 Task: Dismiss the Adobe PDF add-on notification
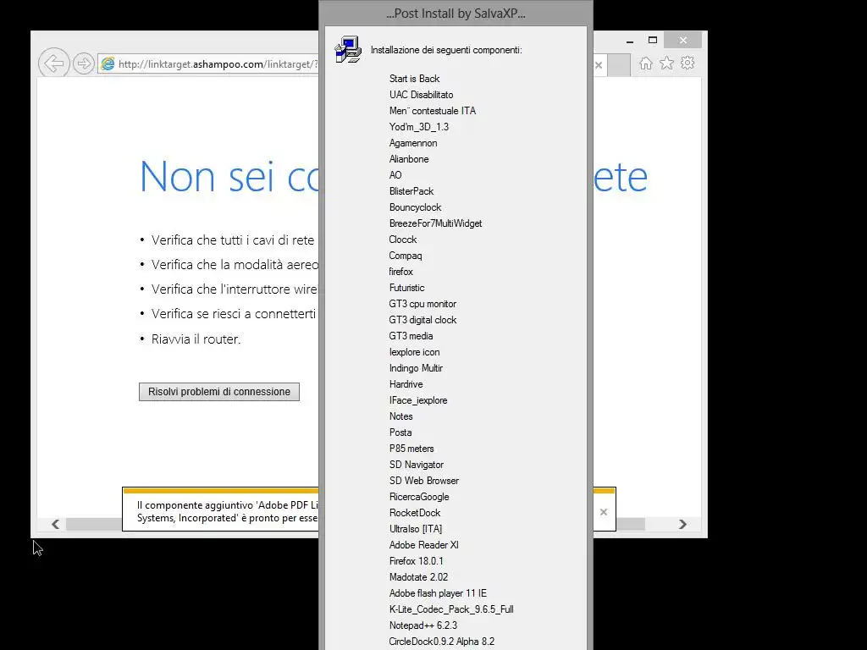[x=603, y=512]
